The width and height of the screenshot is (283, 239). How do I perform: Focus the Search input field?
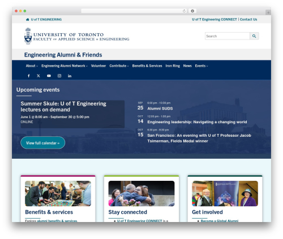(228, 36)
